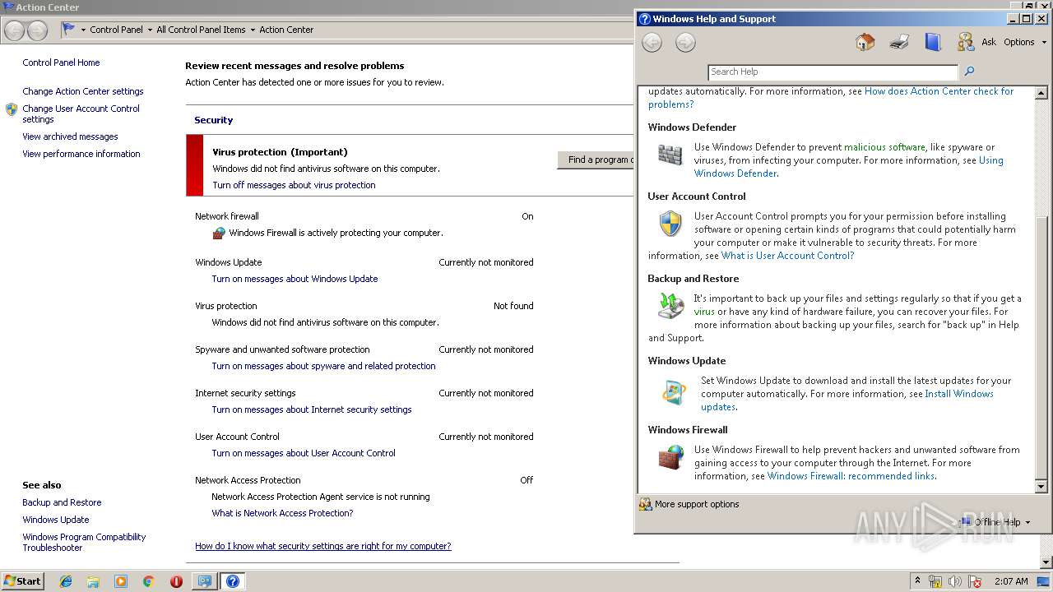
Task: Open the Options dropdown in Help
Action: coord(1025,42)
